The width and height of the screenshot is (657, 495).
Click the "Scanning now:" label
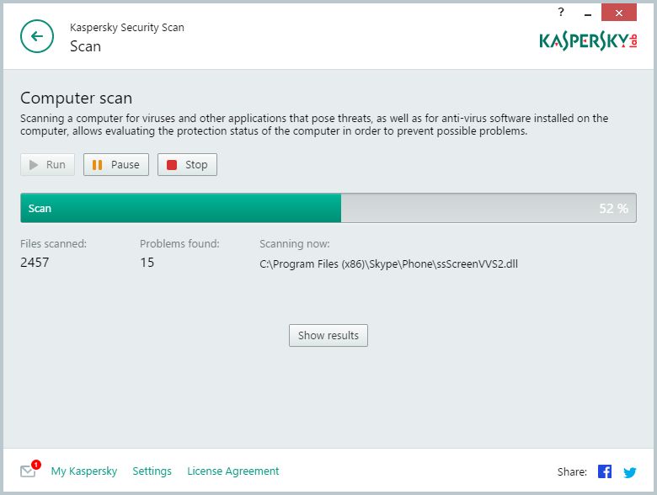pyautogui.click(x=295, y=244)
